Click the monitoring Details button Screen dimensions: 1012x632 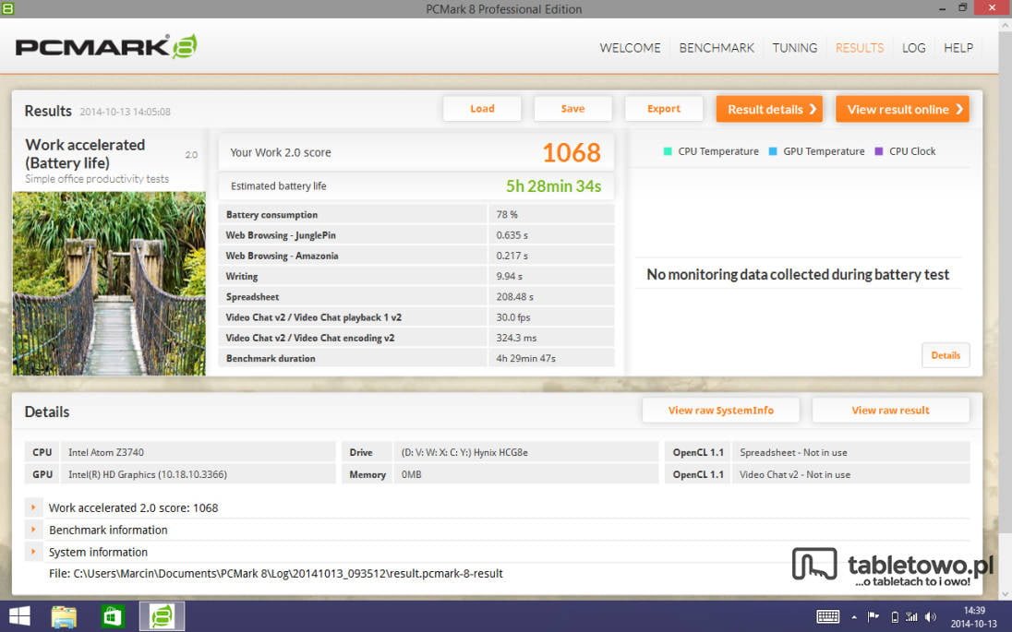pyautogui.click(x=946, y=355)
